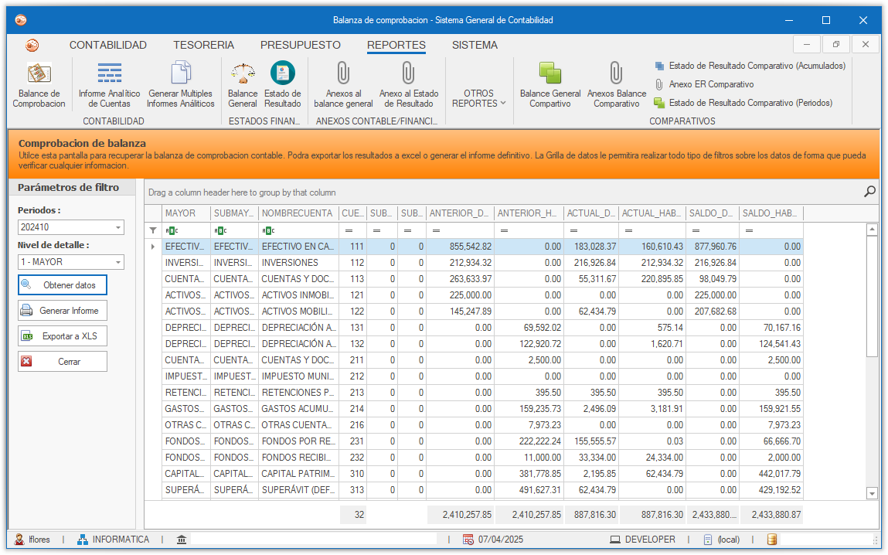The height and width of the screenshot is (555, 888).
Task: Sort by the NOMBRECUENTA column header
Action: (x=298, y=213)
